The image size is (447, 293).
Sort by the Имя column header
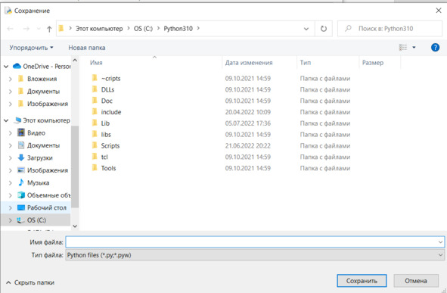pyautogui.click(x=96, y=63)
